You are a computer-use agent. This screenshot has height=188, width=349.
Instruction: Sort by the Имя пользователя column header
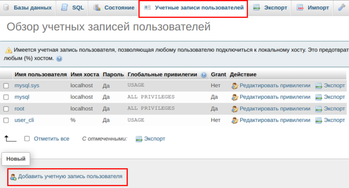tap(40, 74)
